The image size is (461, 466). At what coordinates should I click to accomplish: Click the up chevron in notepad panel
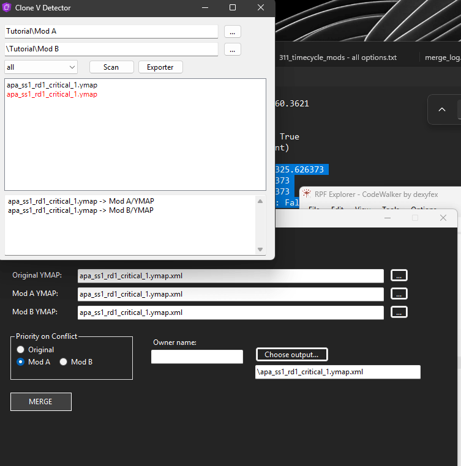pos(442,109)
